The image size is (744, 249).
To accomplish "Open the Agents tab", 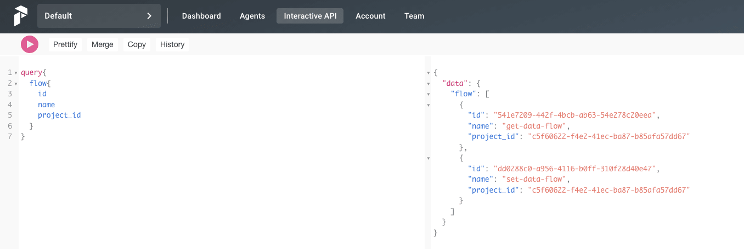I will click(x=252, y=16).
